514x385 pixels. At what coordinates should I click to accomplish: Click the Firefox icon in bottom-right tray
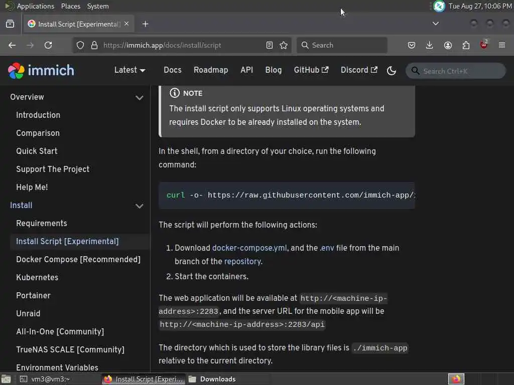[456, 379]
